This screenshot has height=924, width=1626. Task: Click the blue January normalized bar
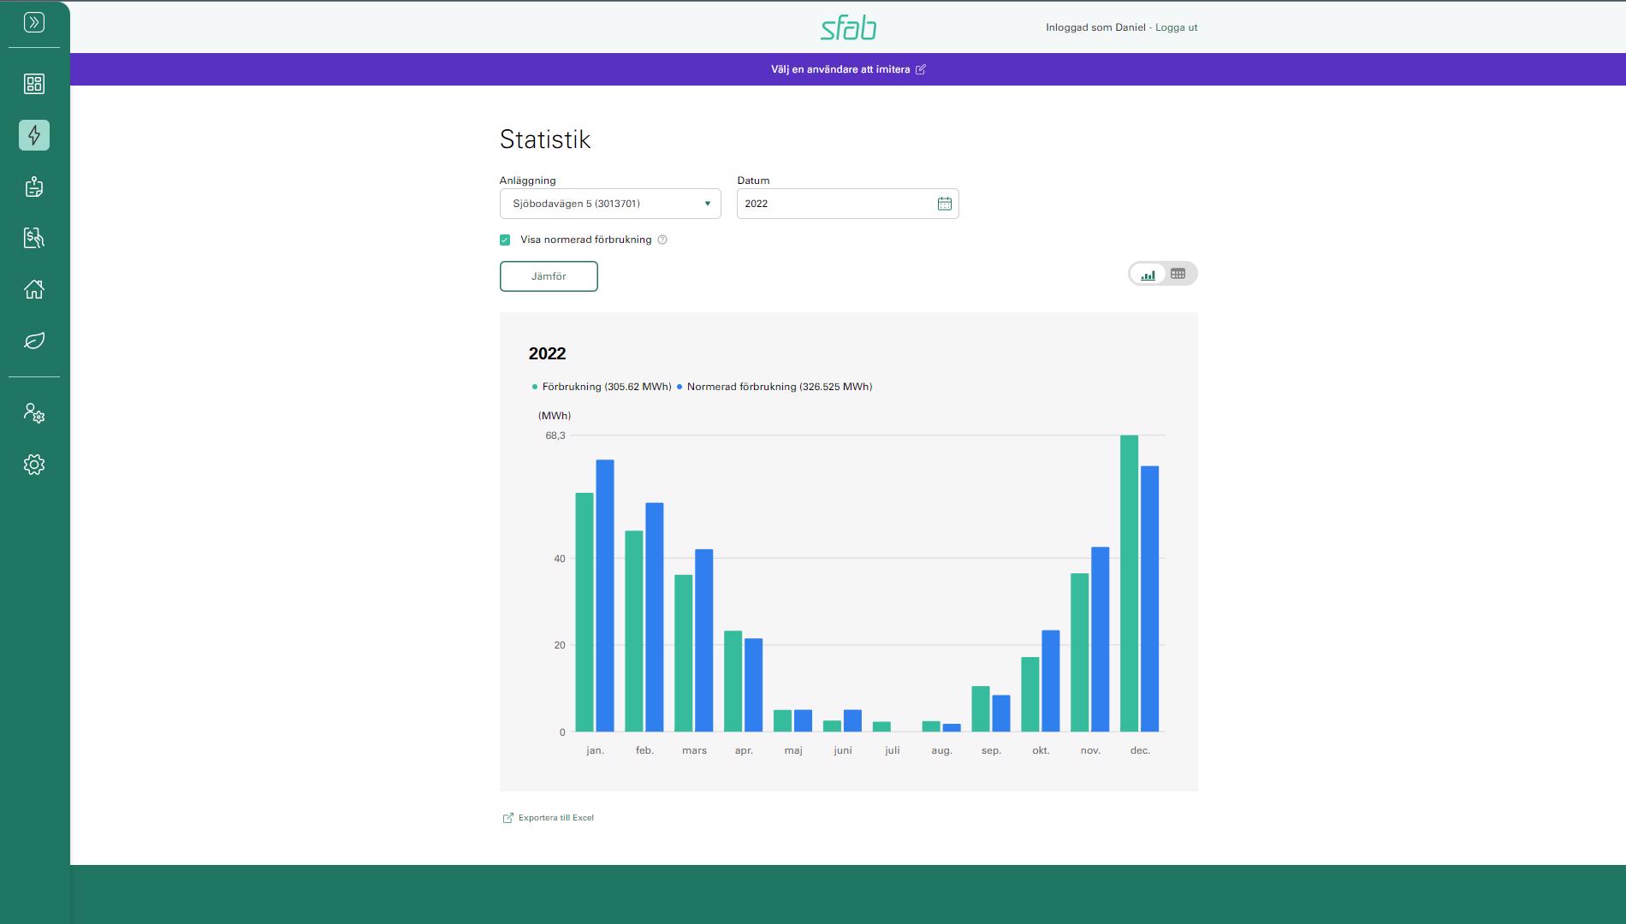pos(605,596)
